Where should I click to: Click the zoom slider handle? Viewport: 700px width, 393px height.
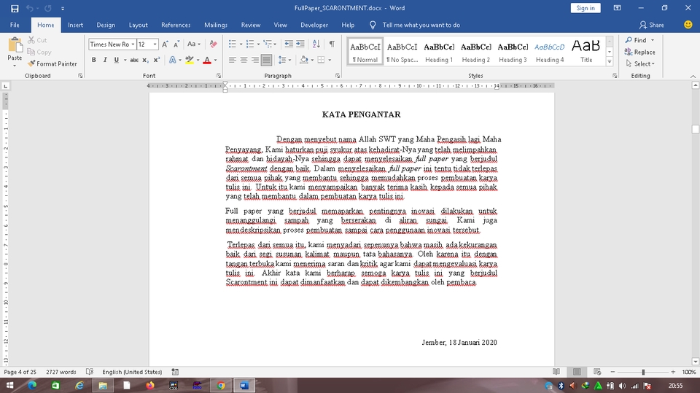click(x=643, y=372)
